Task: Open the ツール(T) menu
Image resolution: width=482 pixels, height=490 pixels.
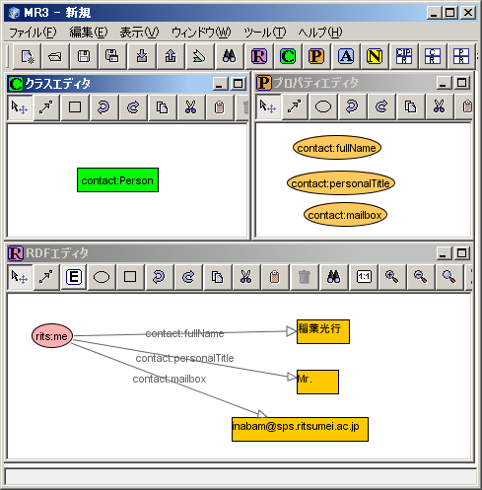Action: [x=265, y=33]
